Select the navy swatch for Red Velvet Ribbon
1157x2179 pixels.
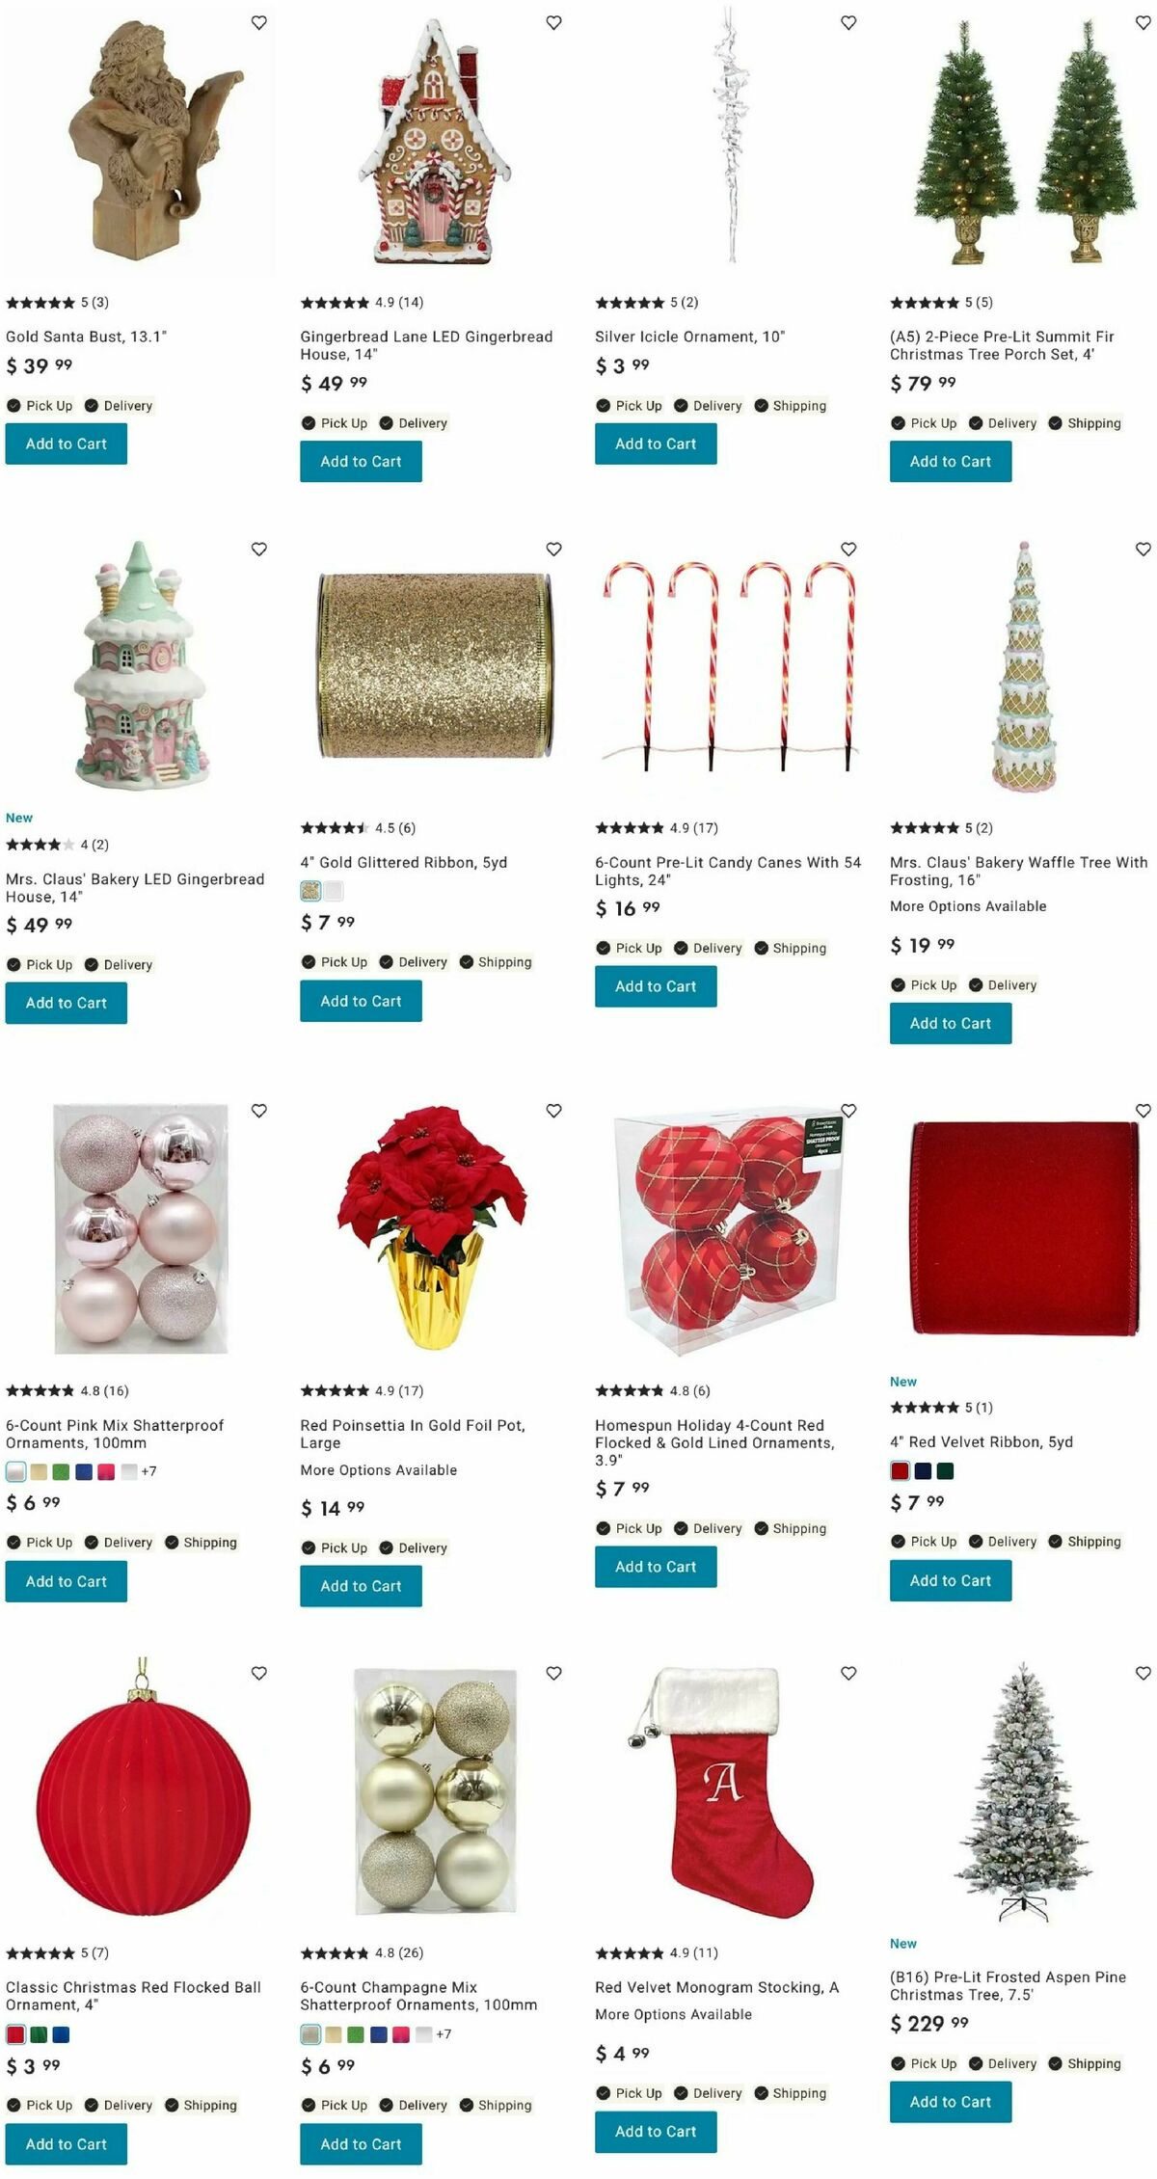click(923, 1470)
